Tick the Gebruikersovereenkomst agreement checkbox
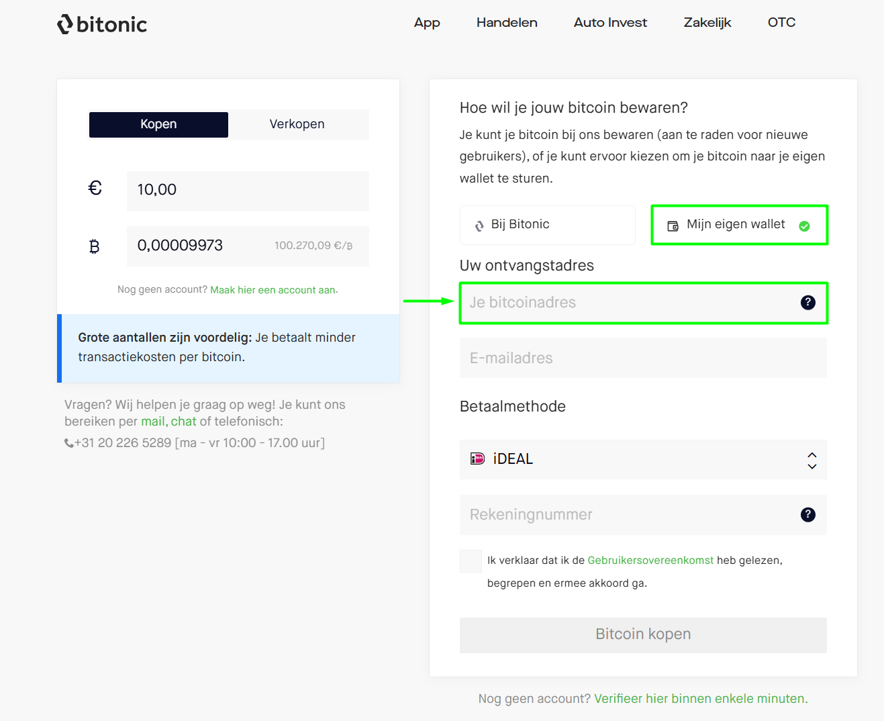Screen dimensions: 884x721 471,561
